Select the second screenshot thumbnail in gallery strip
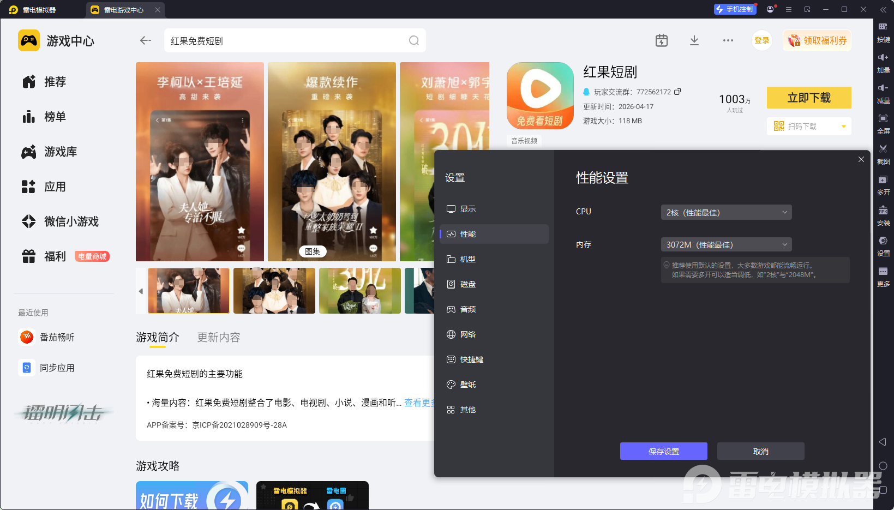 [274, 291]
